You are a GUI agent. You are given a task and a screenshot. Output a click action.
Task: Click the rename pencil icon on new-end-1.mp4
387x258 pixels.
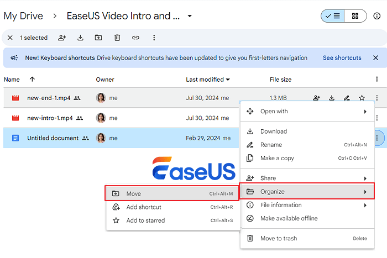tap(347, 98)
